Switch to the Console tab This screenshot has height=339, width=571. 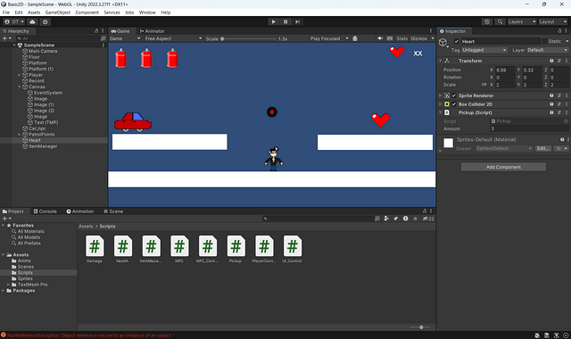click(x=46, y=211)
